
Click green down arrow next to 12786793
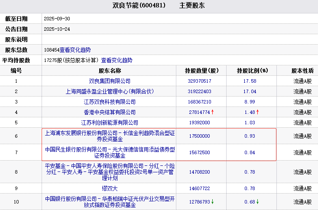(x=213, y=202)
